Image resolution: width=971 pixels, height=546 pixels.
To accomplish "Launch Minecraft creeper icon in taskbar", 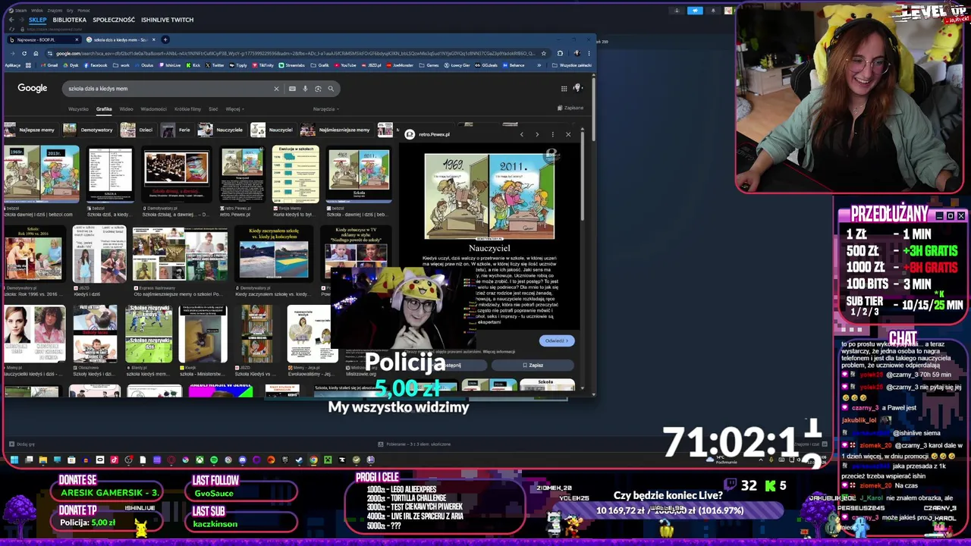I will pyautogui.click(x=328, y=460).
